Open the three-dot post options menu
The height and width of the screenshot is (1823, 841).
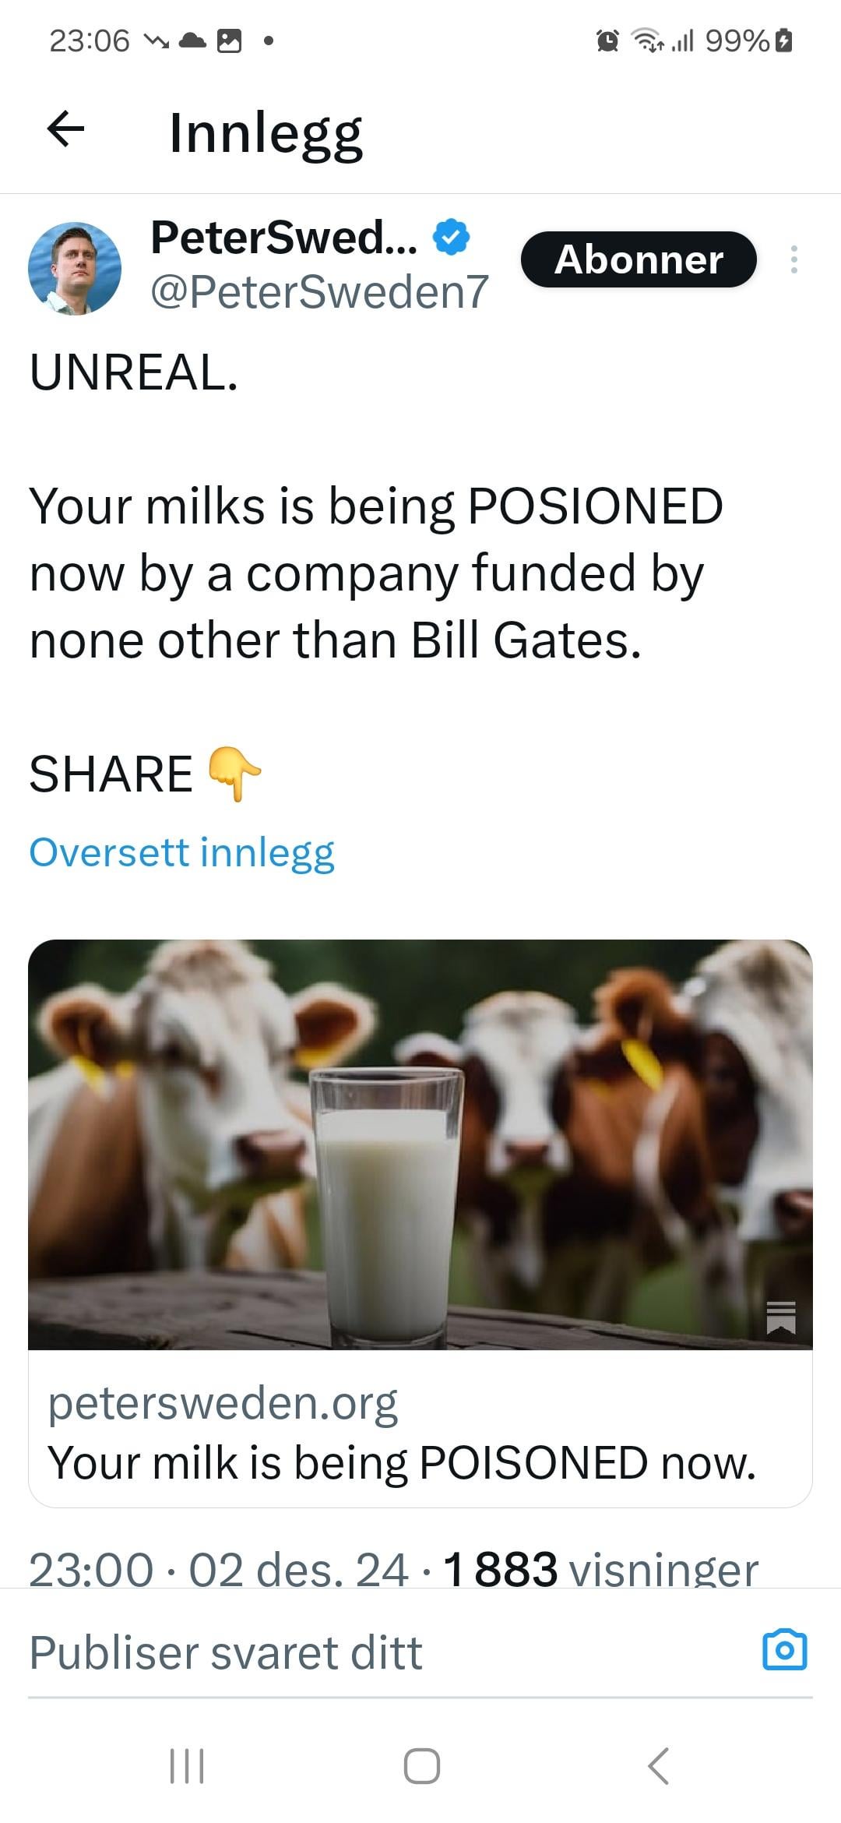[793, 259]
